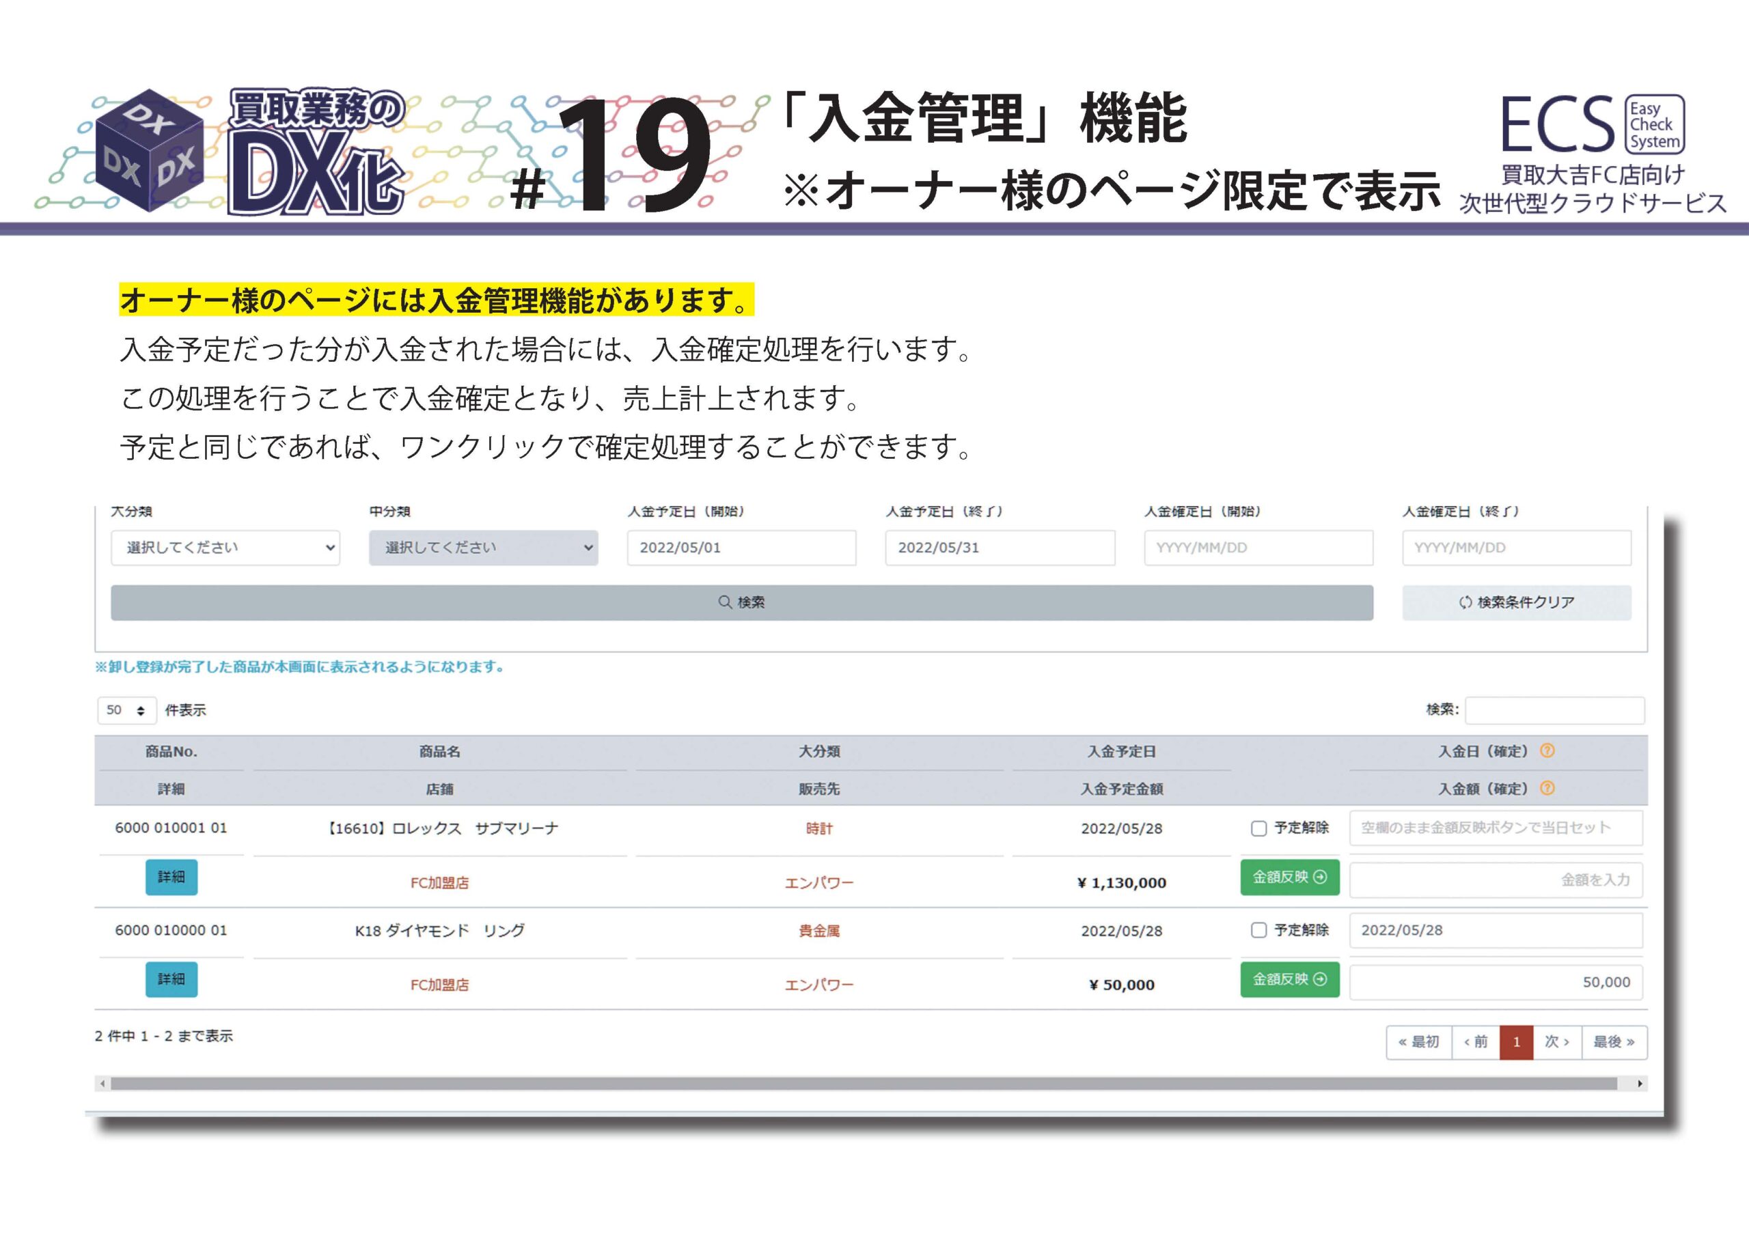Screen dimensions: 1749x1236
Task: Click horizontal scrollbar right arrow
Action: (x=1639, y=1083)
